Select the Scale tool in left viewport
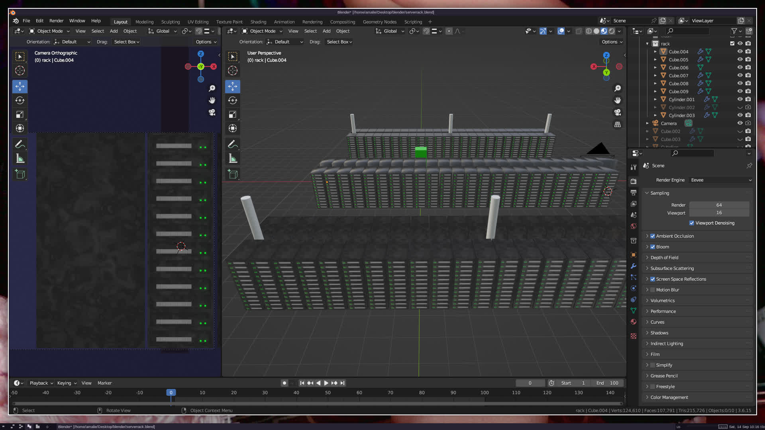The width and height of the screenshot is (765, 430). coord(20,115)
